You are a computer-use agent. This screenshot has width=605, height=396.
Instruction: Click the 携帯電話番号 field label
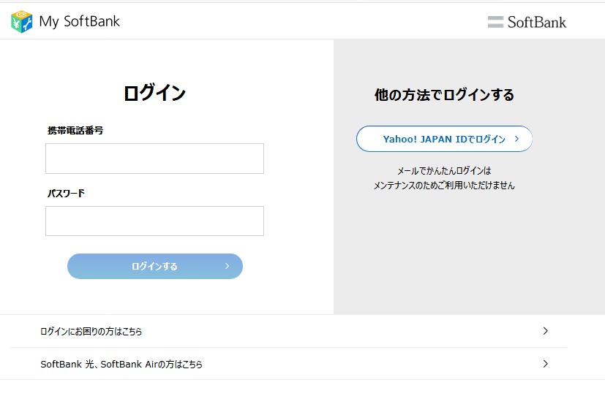click(x=75, y=130)
